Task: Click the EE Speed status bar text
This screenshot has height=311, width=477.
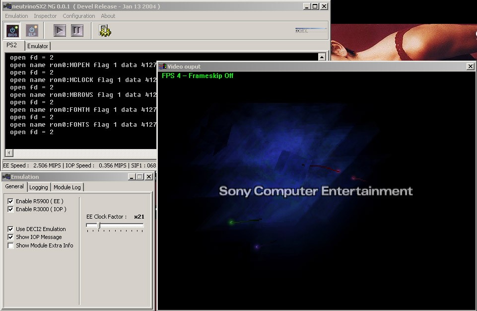Action: coord(32,165)
